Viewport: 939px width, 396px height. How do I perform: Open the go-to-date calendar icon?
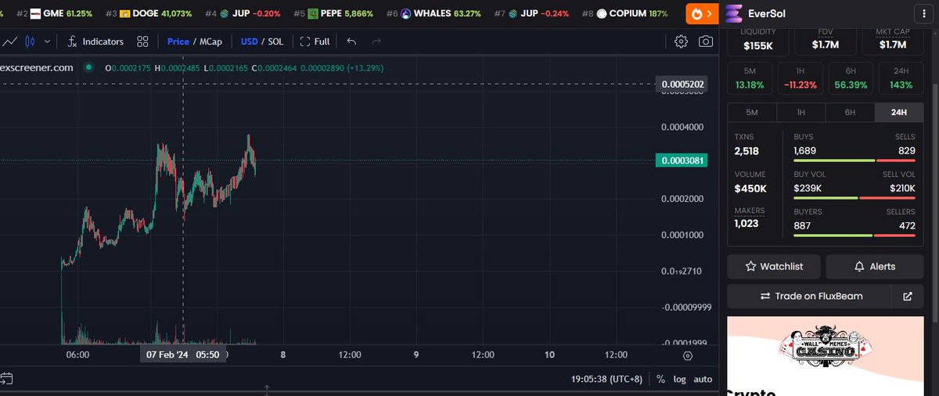(7, 379)
